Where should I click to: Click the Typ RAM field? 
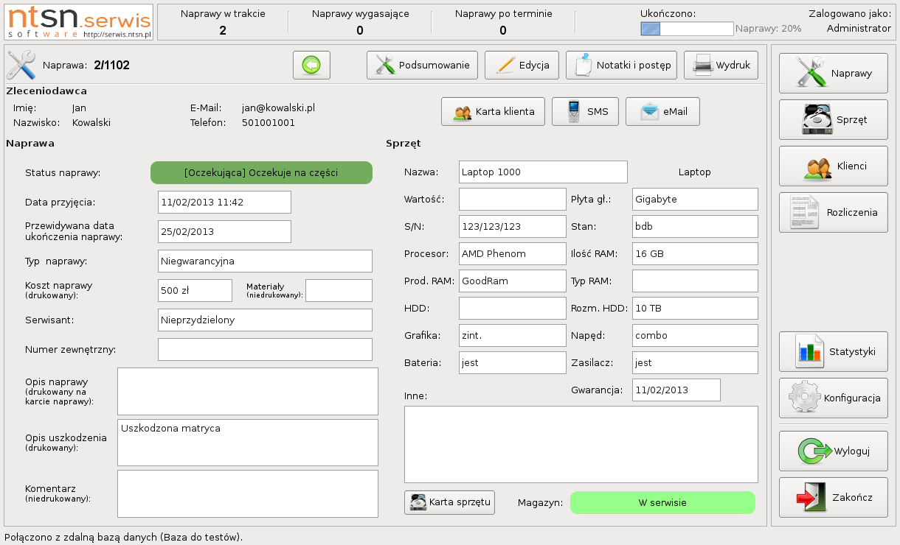pyautogui.click(x=695, y=281)
